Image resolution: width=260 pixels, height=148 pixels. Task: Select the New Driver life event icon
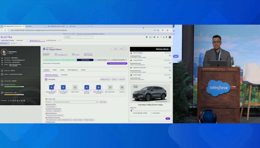[x=87, y=87]
